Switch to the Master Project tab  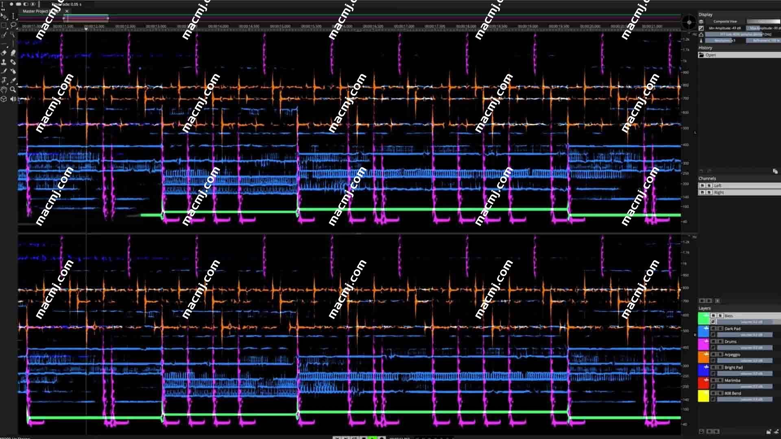click(x=41, y=11)
